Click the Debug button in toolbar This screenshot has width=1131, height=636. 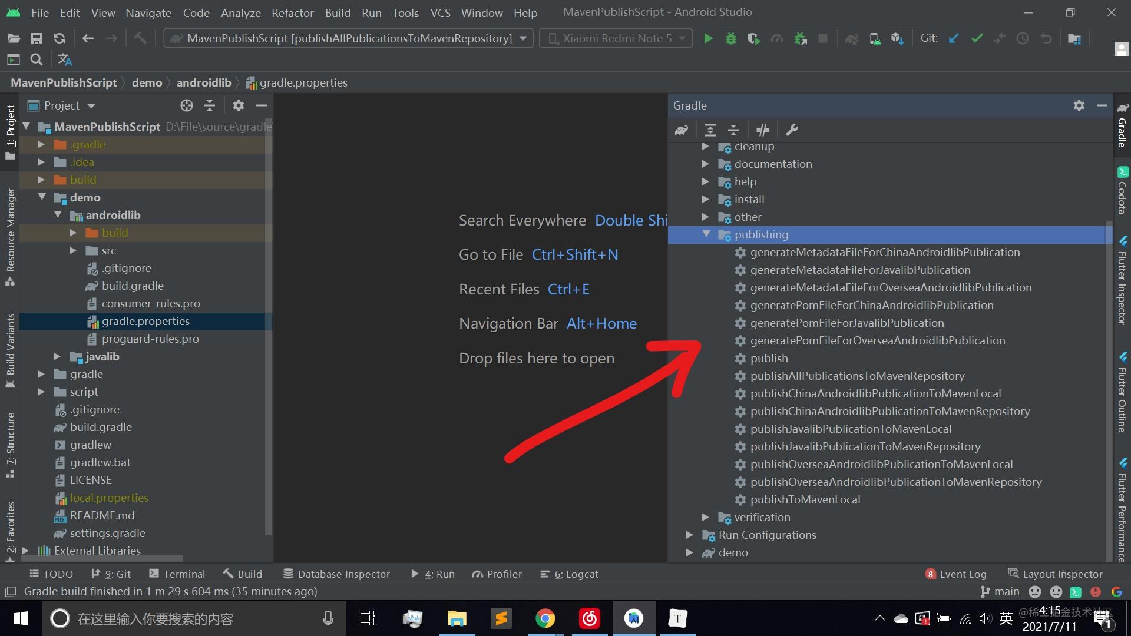click(x=730, y=37)
